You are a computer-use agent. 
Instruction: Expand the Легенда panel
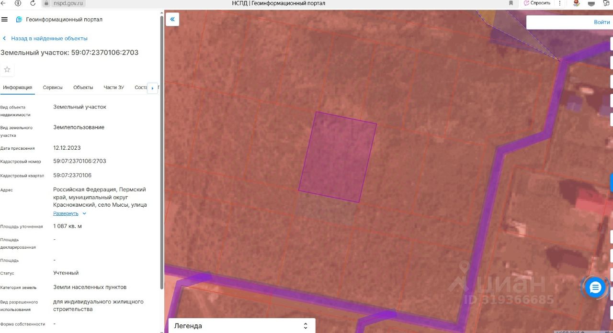click(x=242, y=326)
